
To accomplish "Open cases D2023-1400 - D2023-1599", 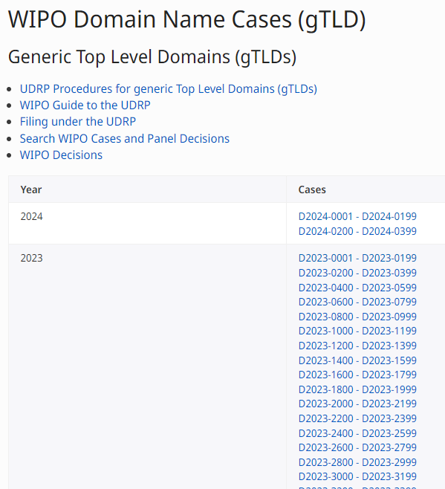I will 357,360.
